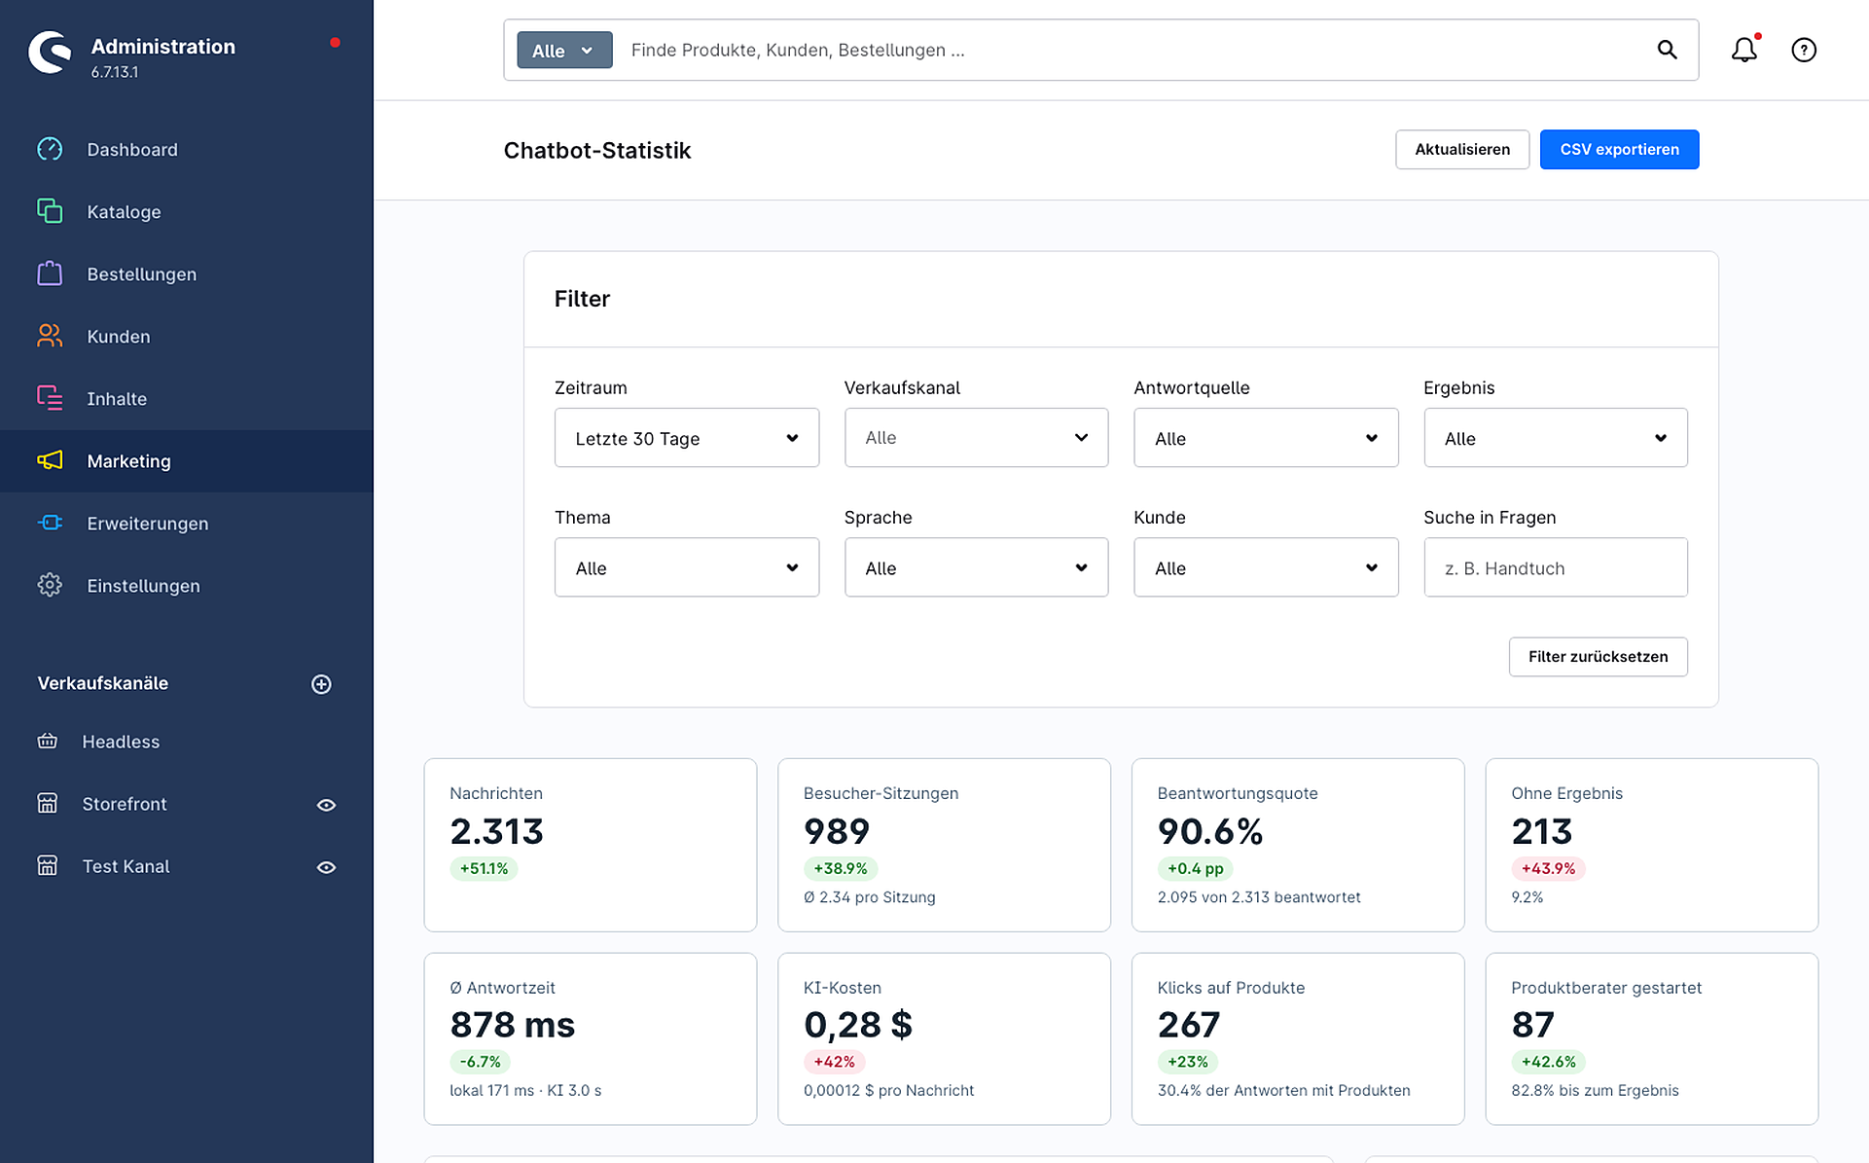The width and height of the screenshot is (1869, 1163).
Task: Open the Antwortquelle dropdown
Action: 1266,438
